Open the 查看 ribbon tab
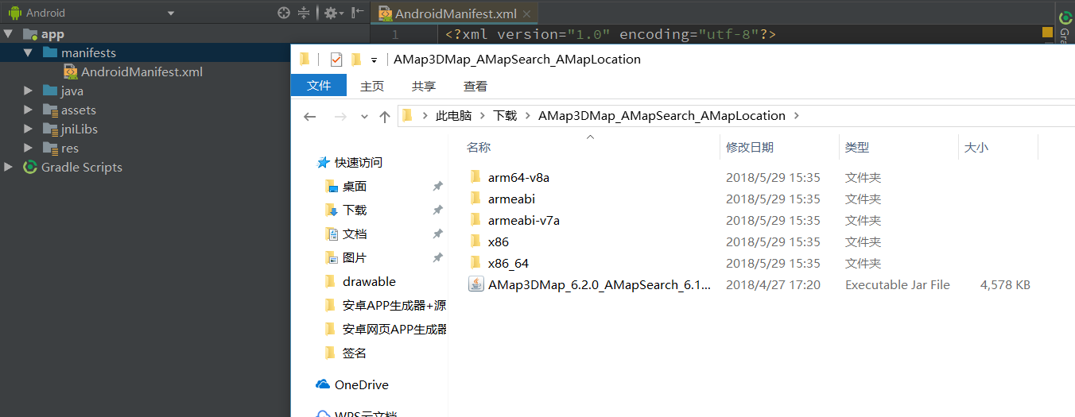Screen dimensions: 1075x417 point(475,86)
